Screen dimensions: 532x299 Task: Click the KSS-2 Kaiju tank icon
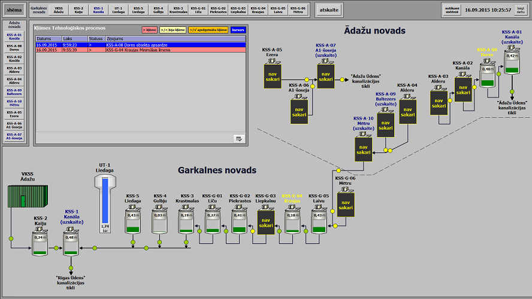click(41, 241)
